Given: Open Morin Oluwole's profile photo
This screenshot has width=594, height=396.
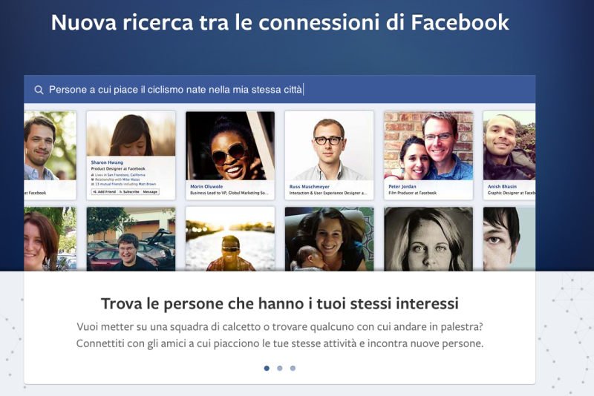Looking at the screenshot, I should point(229,145).
